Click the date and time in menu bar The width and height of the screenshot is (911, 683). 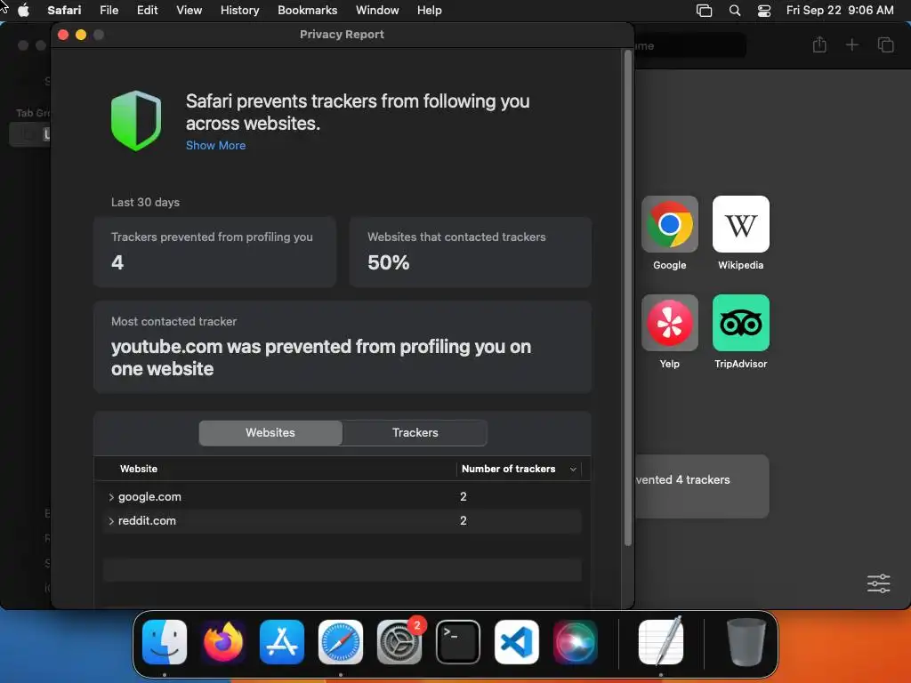[840, 10]
